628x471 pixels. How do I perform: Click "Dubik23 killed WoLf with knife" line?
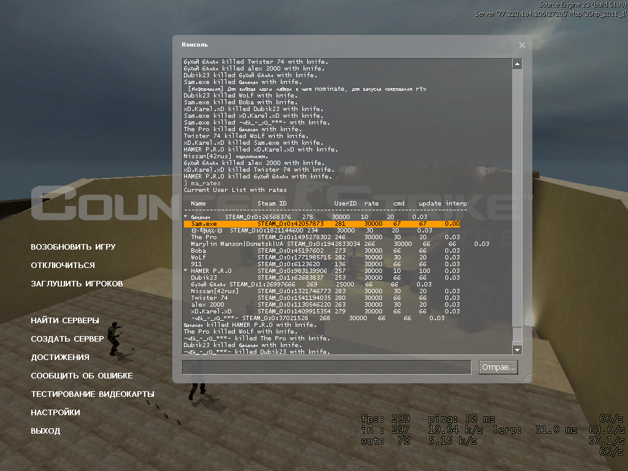(x=240, y=95)
